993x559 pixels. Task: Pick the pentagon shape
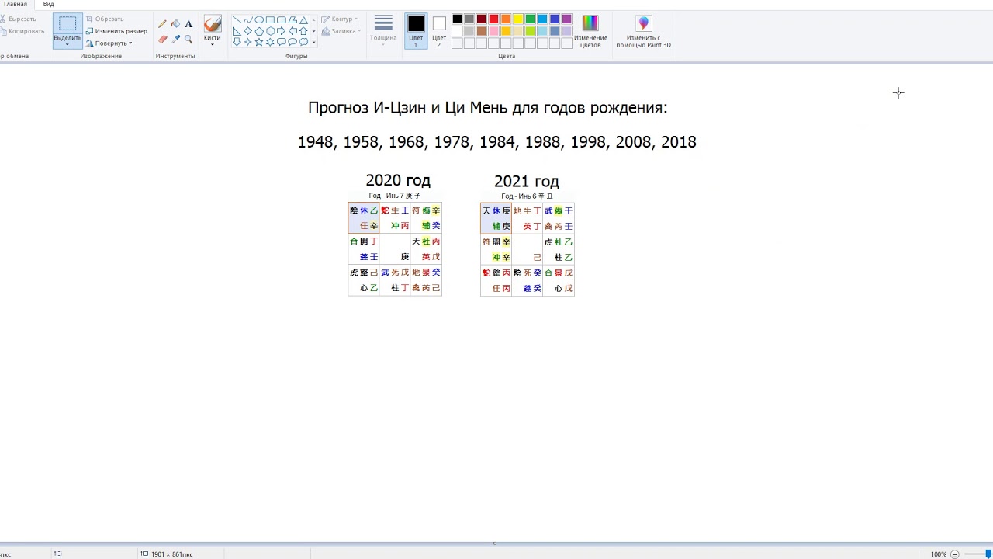259,31
